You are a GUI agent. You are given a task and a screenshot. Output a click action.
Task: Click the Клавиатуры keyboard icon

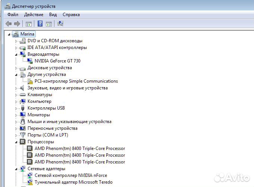pos(22,95)
